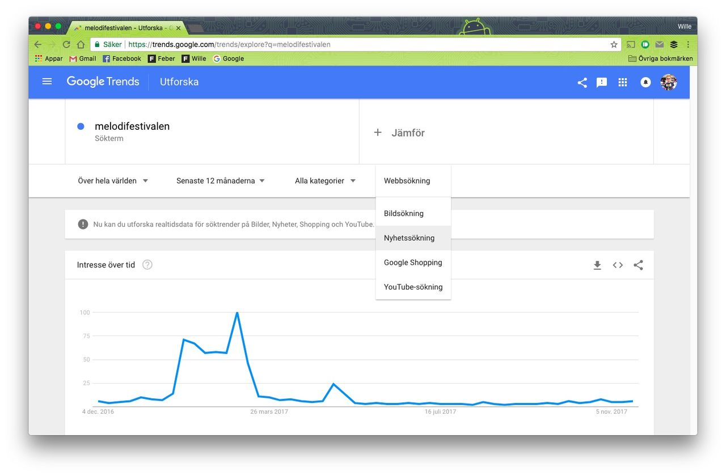Click the 16 juli 2017 axis label
The width and height of the screenshot is (726, 476).
click(440, 411)
